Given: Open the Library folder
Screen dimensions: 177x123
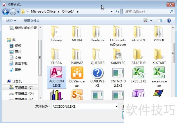Looking at the screenshot, I should 57,34.
